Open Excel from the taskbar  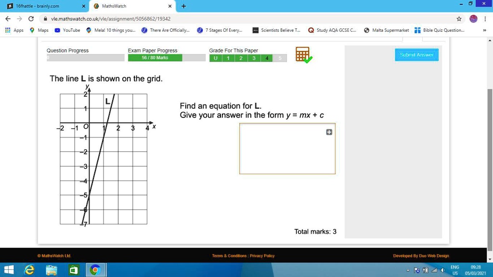pyautogui.click(x=73, y=270)
